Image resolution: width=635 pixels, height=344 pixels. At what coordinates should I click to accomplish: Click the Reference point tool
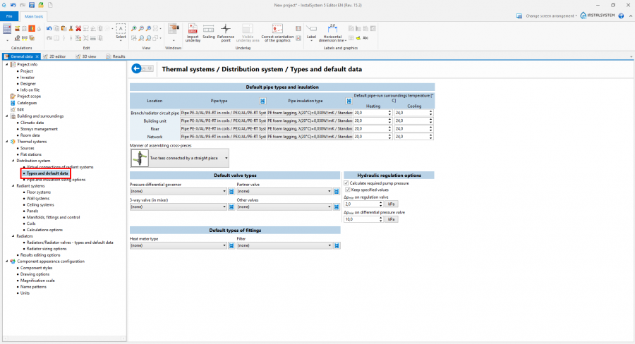(x=226, y=29)
